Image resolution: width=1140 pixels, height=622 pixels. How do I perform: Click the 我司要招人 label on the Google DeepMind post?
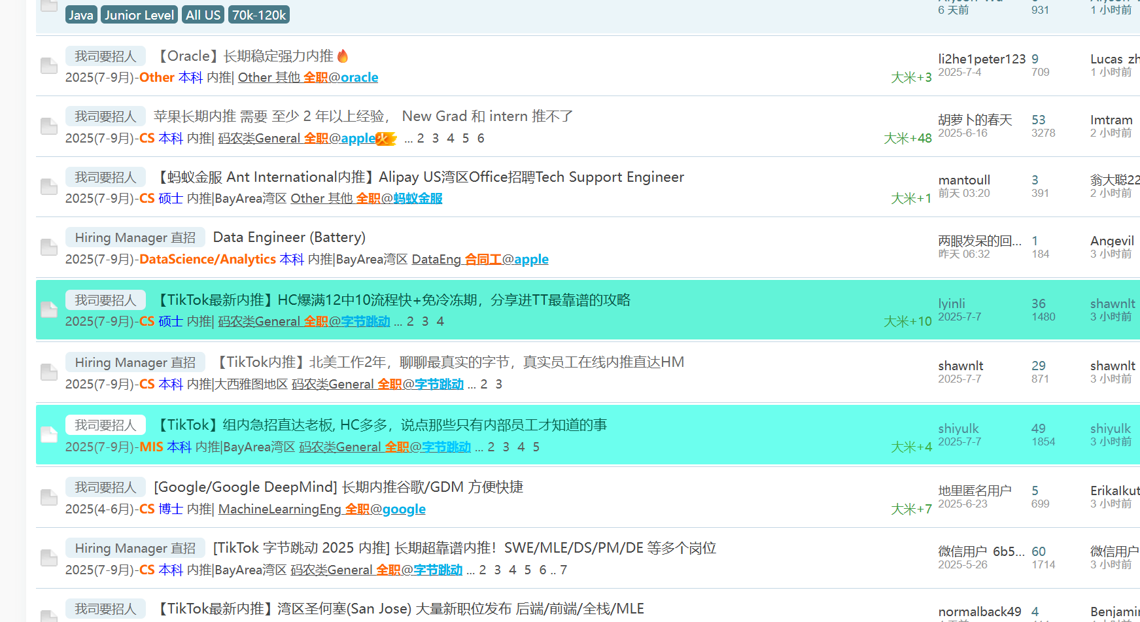[105, 487]
